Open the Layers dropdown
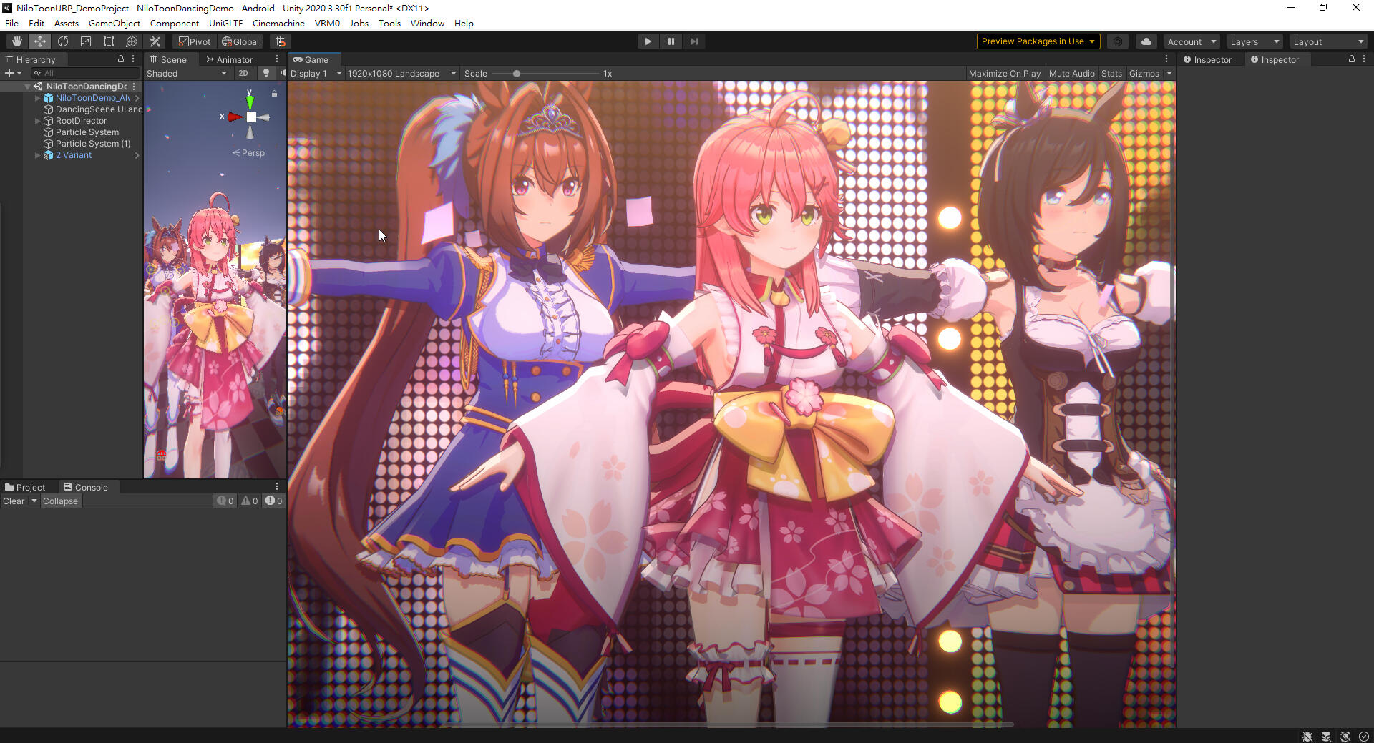 click(1254, 41)
